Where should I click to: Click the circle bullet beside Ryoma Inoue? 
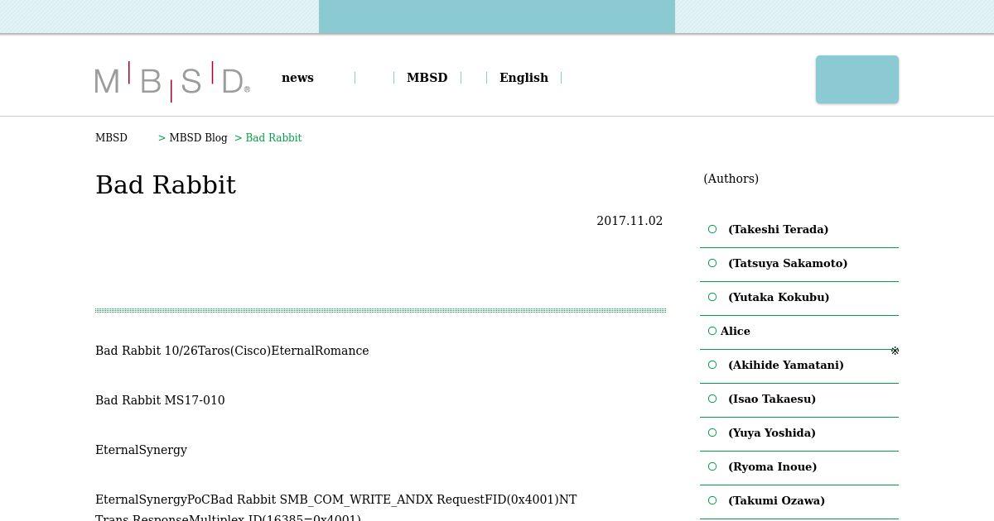point(712,466)
